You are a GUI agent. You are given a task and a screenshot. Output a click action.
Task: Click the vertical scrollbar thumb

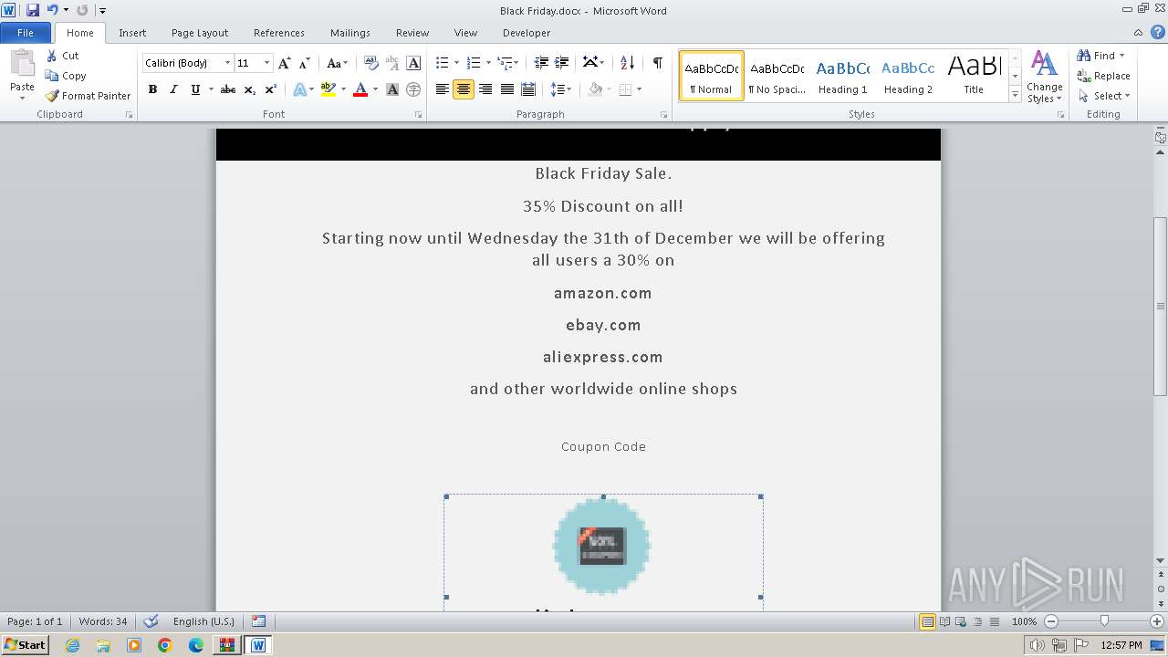[x=1161, y=306]
